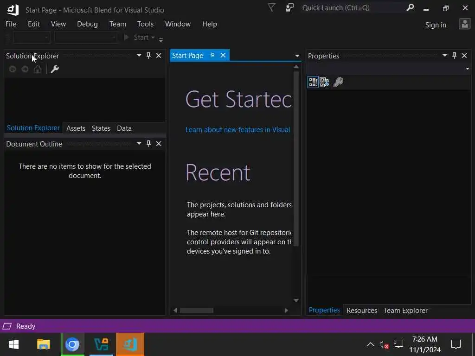Open File Explorer from taskbar
The image size is (475, 356).
click(43, 344)
